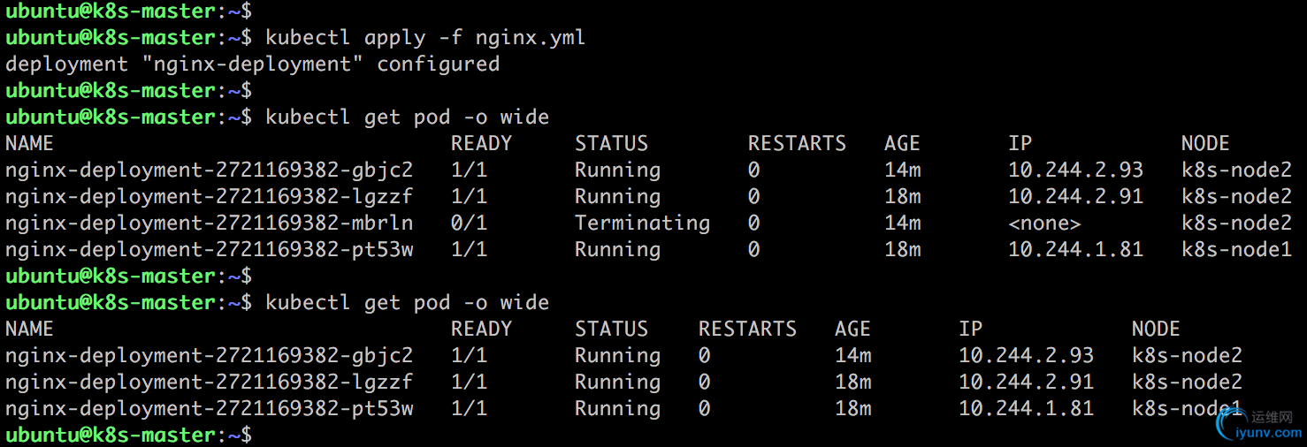
Task: Click the NAME header in the second pod listing
Action: click(29, 330)
